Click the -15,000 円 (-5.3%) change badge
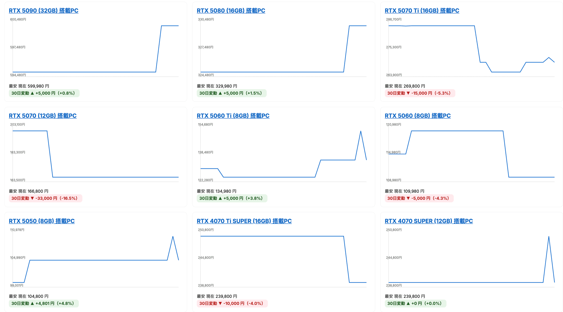 (x=419, y=93)
